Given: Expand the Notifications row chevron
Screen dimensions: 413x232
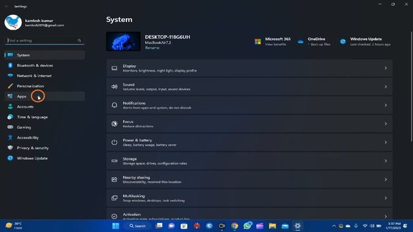Looking at the screenshot, I should (x=385, y=105).
